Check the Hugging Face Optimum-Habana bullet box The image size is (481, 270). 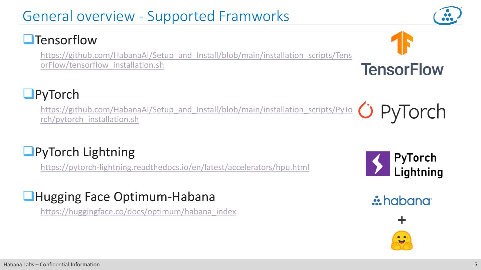pos(28,196)
